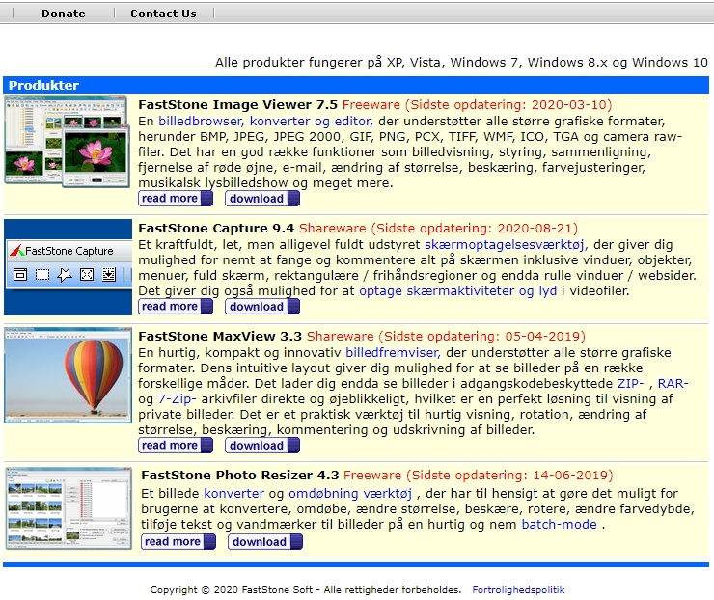Click 'Shareware (Sidste opdatering: 2020-08-21)' text

438,228
